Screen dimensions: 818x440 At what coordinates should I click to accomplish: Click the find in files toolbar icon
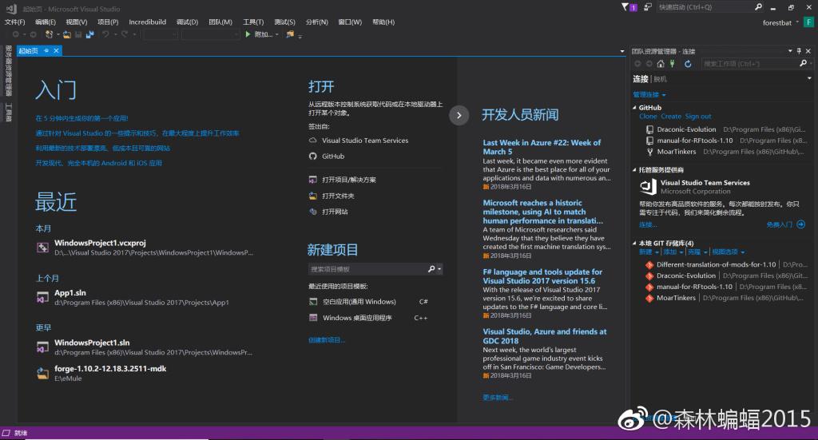pos(290,34)
